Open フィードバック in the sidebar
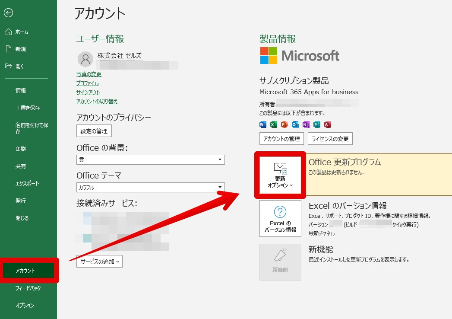 click(28, 288)
